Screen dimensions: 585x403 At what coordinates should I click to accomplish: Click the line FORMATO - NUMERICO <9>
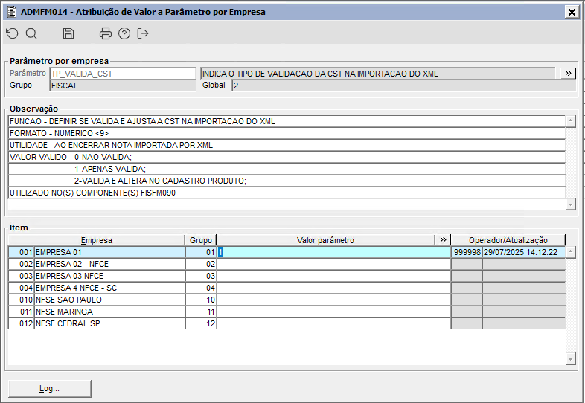287,133
